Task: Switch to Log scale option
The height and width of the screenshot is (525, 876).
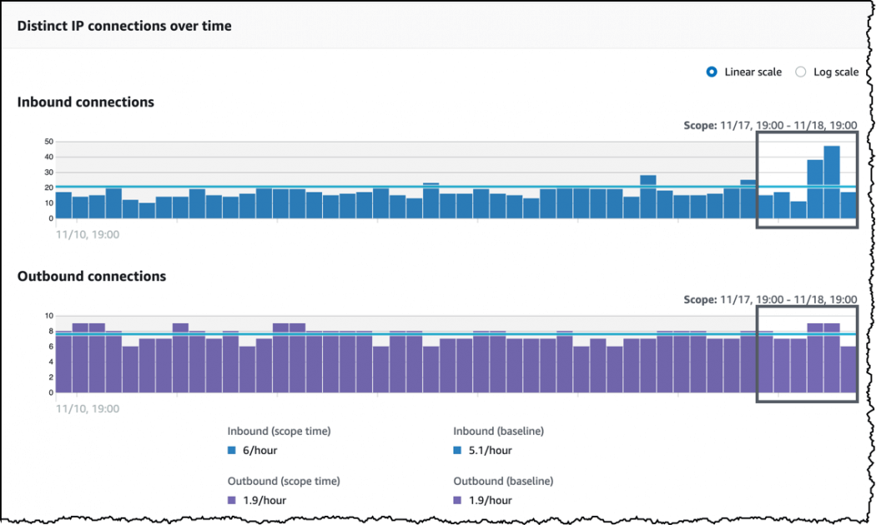Action: 801,72
